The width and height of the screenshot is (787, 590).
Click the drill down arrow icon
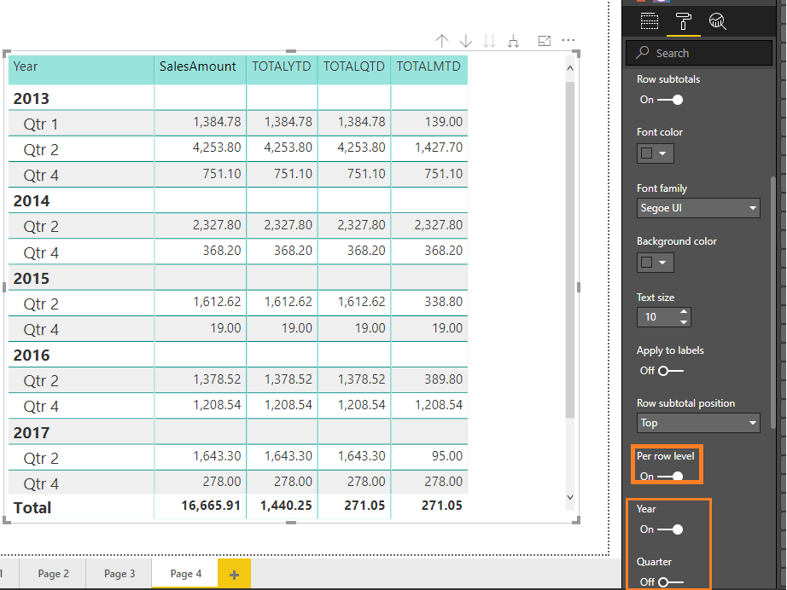click(466, 41)
